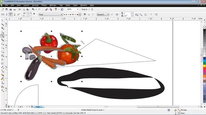Create a new document
The height and width of the screenshot is (115, 206).
click(3, 9)
